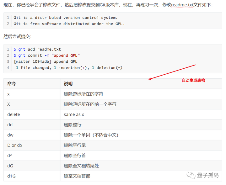Click the '[master 1094adb] append GPL' output line

[46, 61]
